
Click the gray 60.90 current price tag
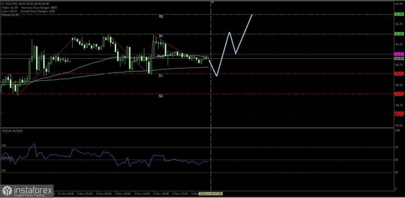[x=398, y=59]
